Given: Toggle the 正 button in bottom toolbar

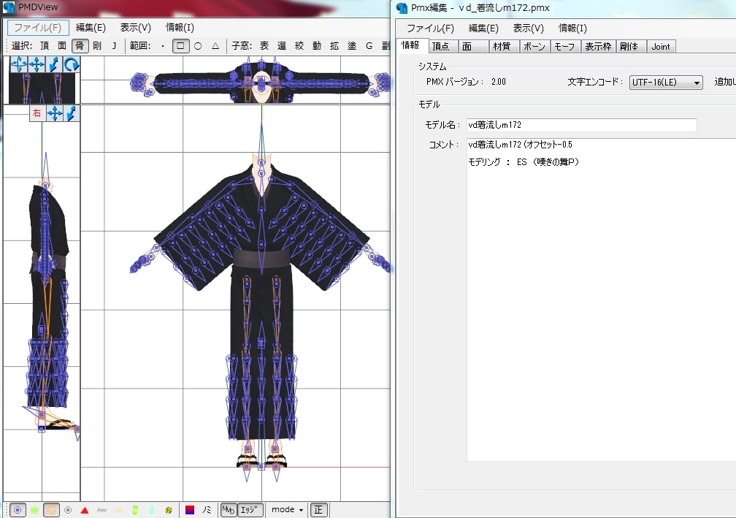Looking at the screenshot, I should coord(318,509).
